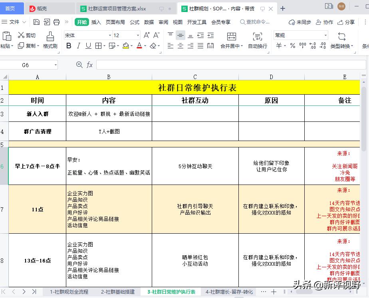Open the font color red swatch
The height and width of the screenshot is (298, 369).
pos(139,46)
